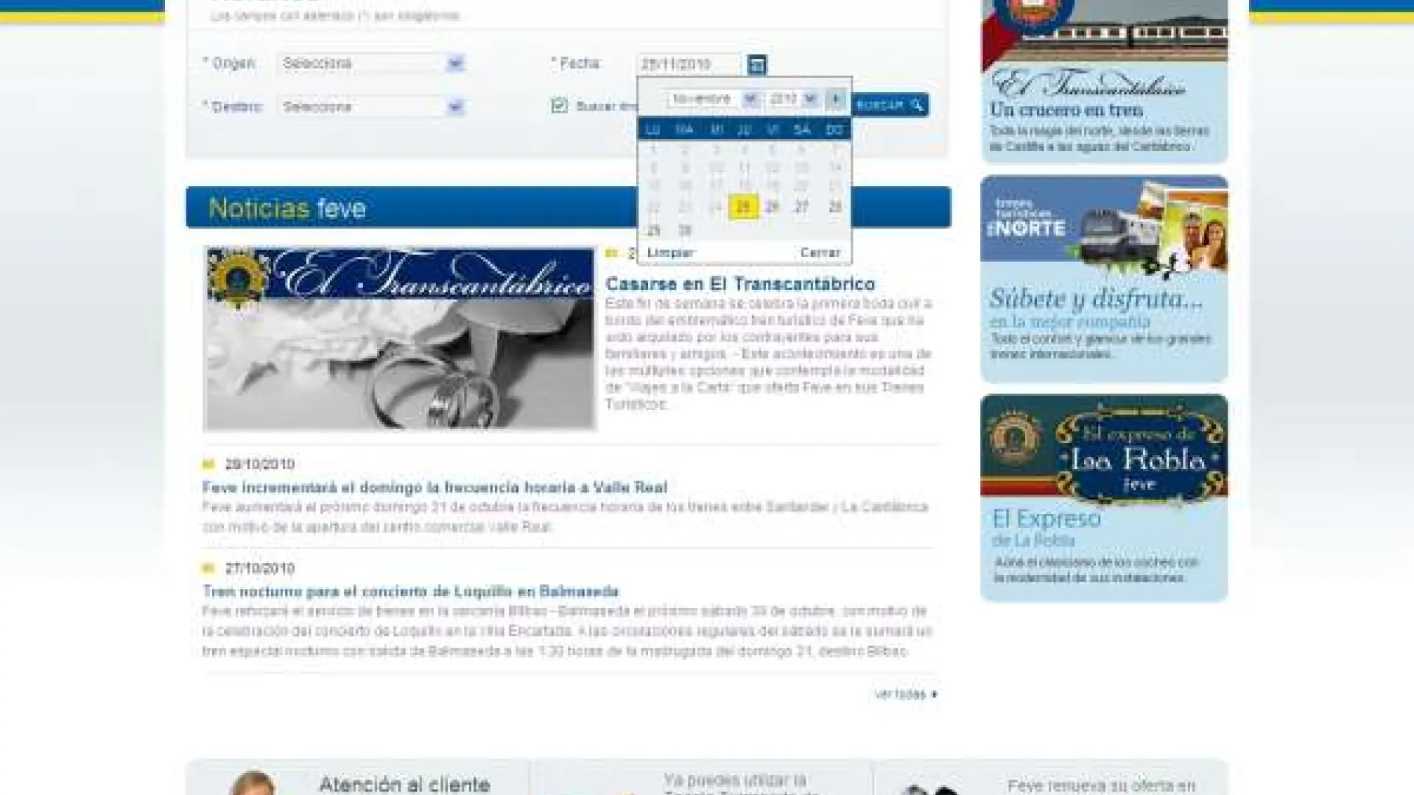
Task: Click the next-month arrow in the calendar popup
Action: [x=836, y=98]
